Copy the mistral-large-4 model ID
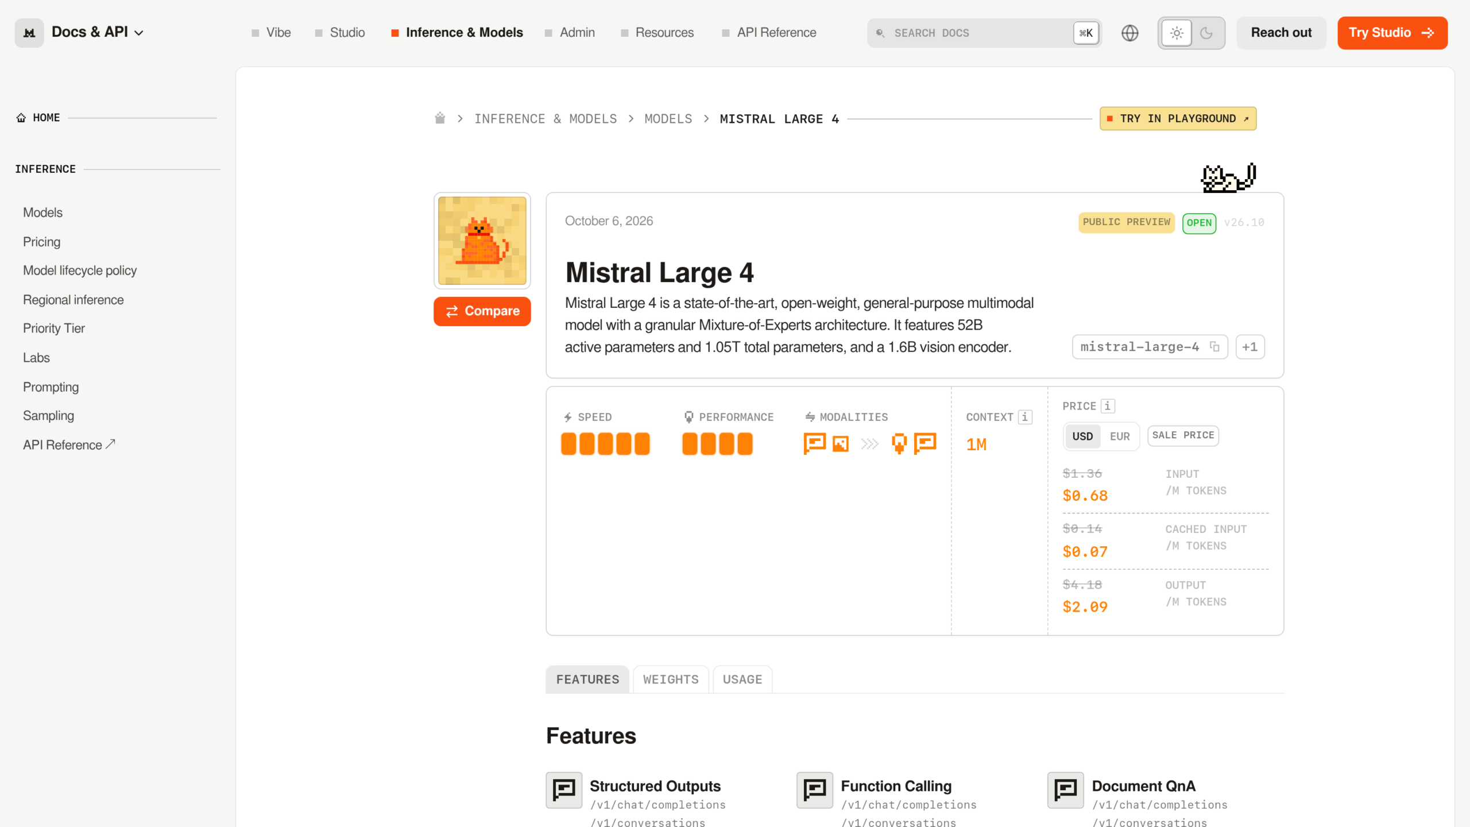Image resolution: width=1470 pixels, height=827 pixels. click(x=1214, y=346)
